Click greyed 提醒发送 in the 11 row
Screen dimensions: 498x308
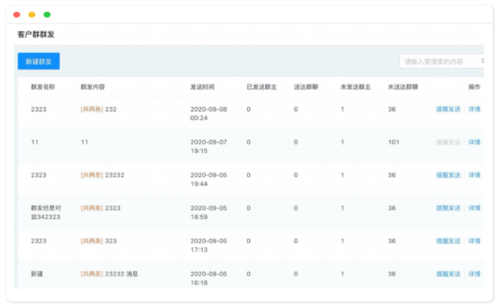click(448, 142)
